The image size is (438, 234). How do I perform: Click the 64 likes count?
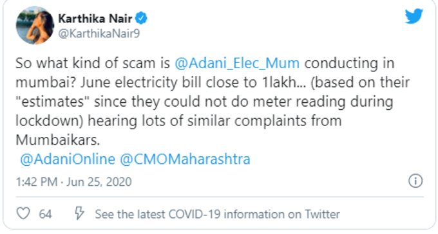tap(45, 214)
